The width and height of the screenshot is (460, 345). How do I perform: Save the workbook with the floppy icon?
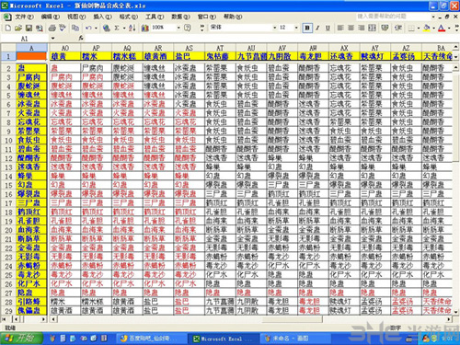tap(29, 29)
